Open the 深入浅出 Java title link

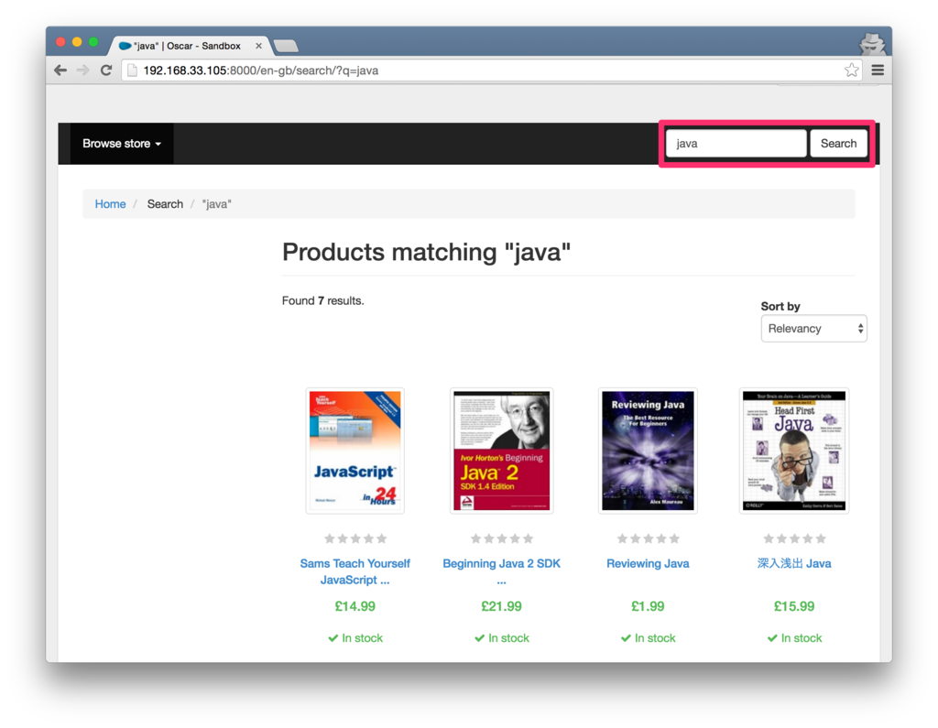tap(794, 563)
